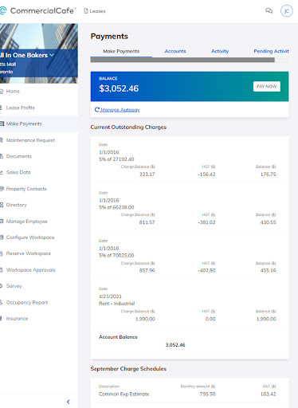Image resolution: width=298 pixels, height=408 pixels.
Task: Go to Sales Data
Action: click(x=18, y=172)
